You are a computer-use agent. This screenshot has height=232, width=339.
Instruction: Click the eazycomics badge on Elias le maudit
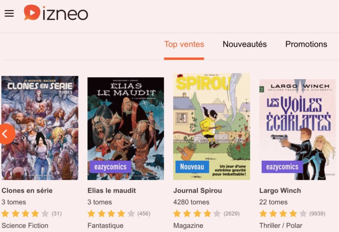pyautogui.click(x=110, y=167)
